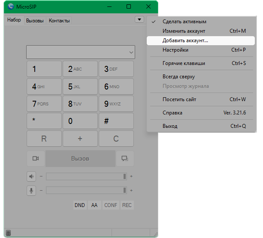The height and width of the screenshot is (238, 263).
Task: Click the plus key under keypad
Action: [80, 139]
